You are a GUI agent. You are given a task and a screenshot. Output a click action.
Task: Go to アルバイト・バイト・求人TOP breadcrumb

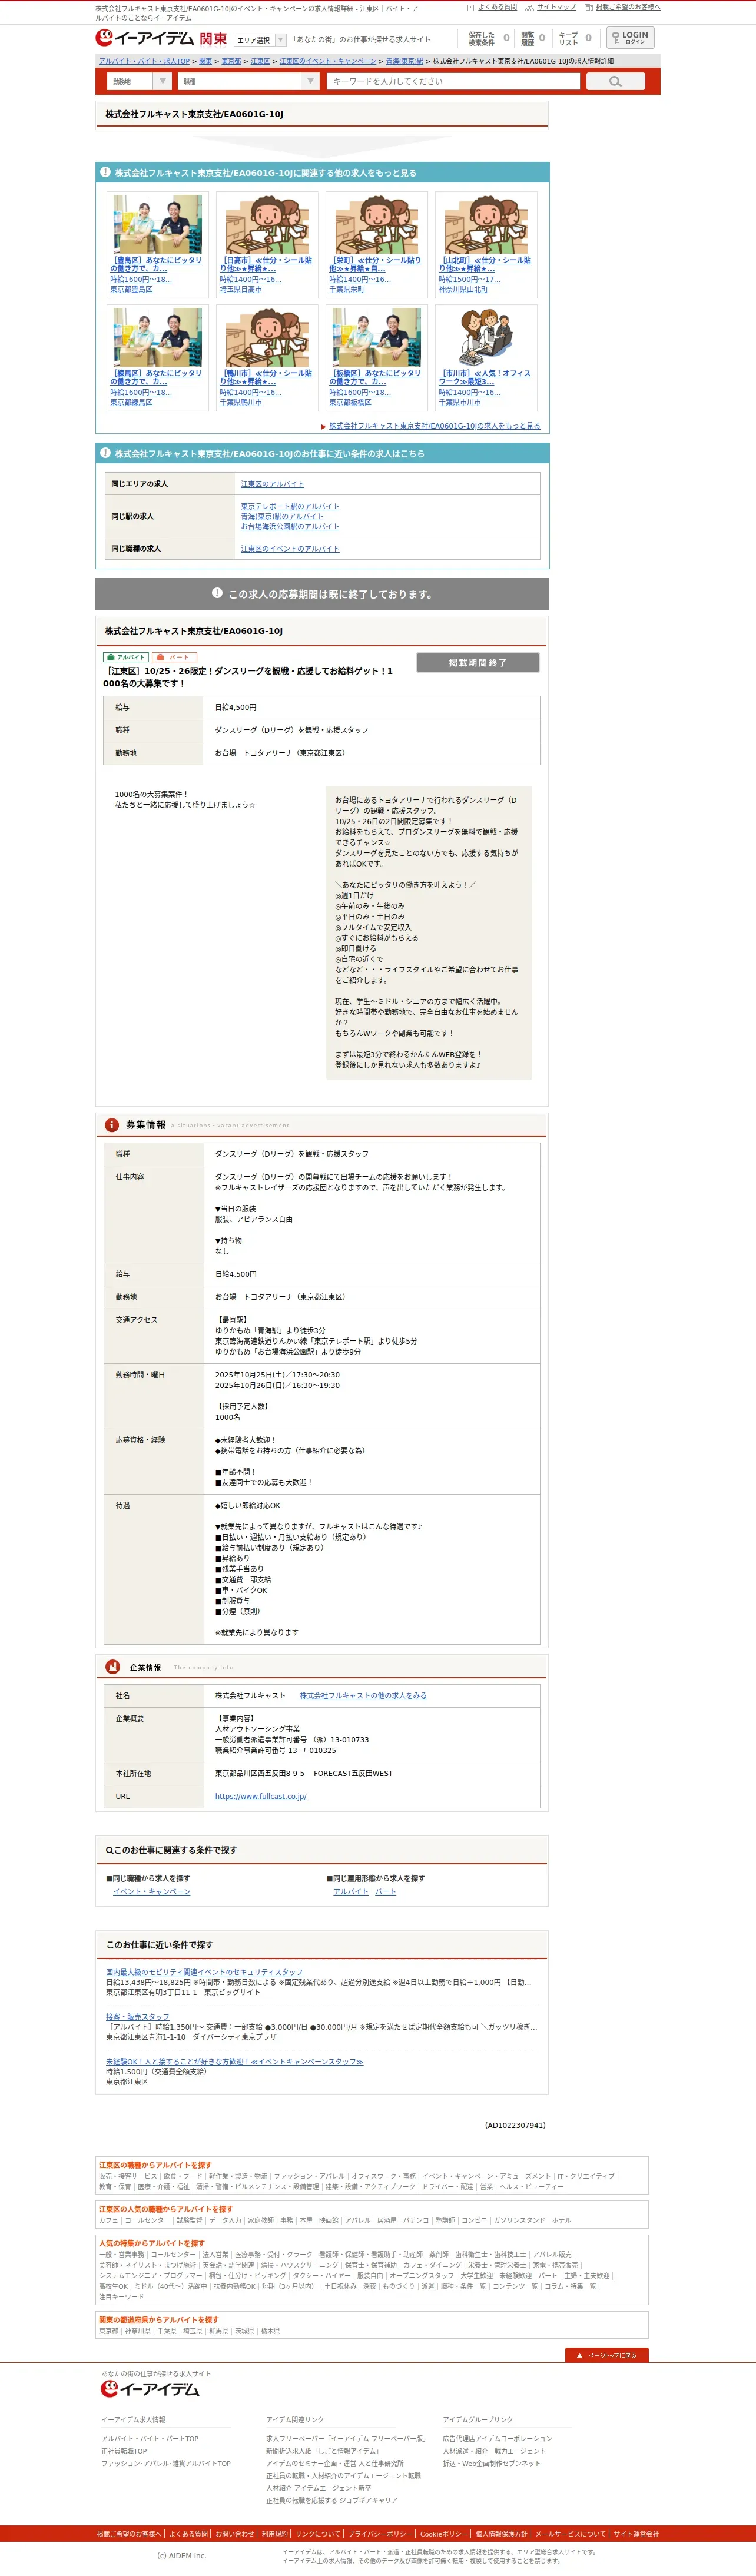click(144, 61)
